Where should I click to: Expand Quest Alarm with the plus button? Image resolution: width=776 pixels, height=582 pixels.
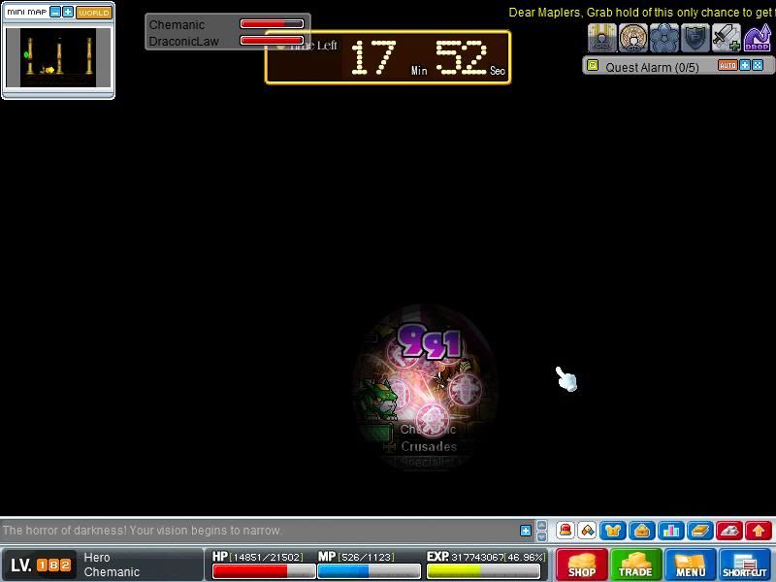coord(744,65)
